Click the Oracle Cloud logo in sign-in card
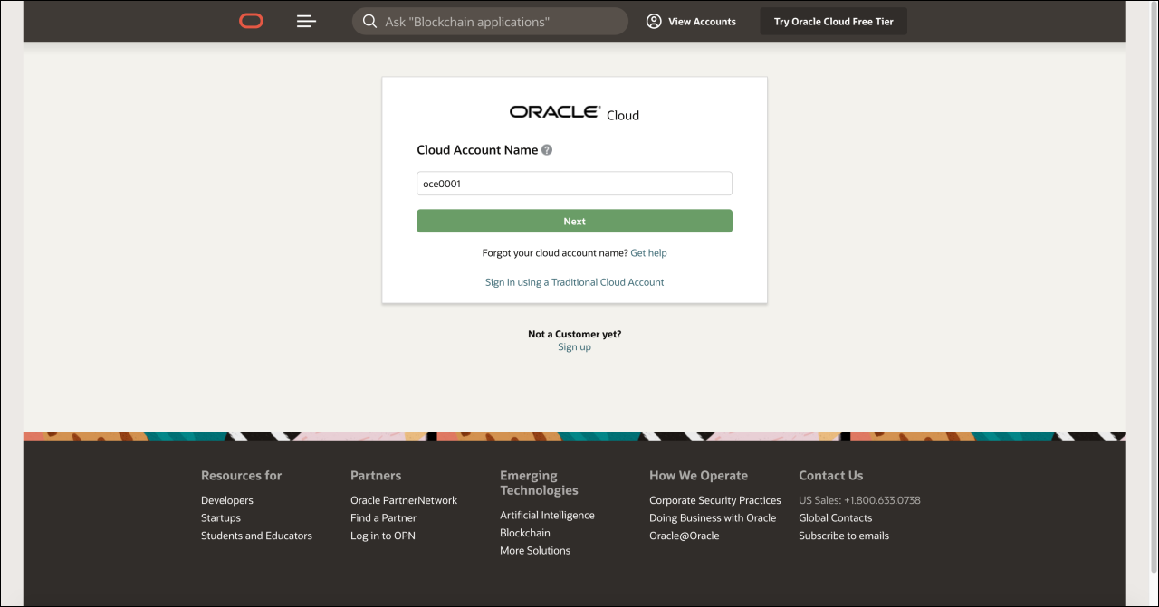Viewport: 1159px width, 607px height. click(574, 113)
